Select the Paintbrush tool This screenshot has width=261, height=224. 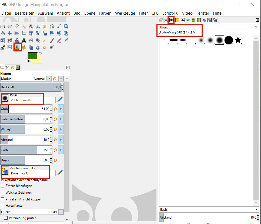[52, 40]
